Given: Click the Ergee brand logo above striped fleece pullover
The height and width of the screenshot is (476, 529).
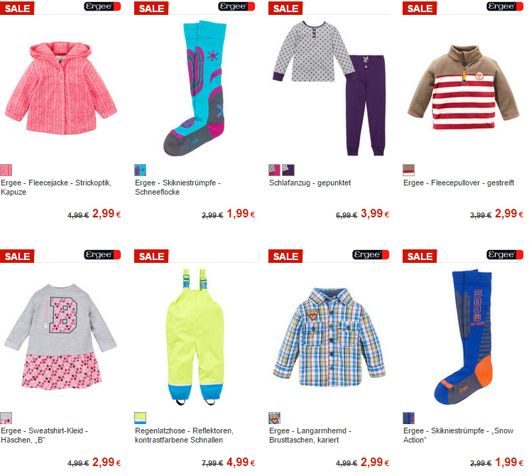Looking at the screenshot, I should pos(505,6).
